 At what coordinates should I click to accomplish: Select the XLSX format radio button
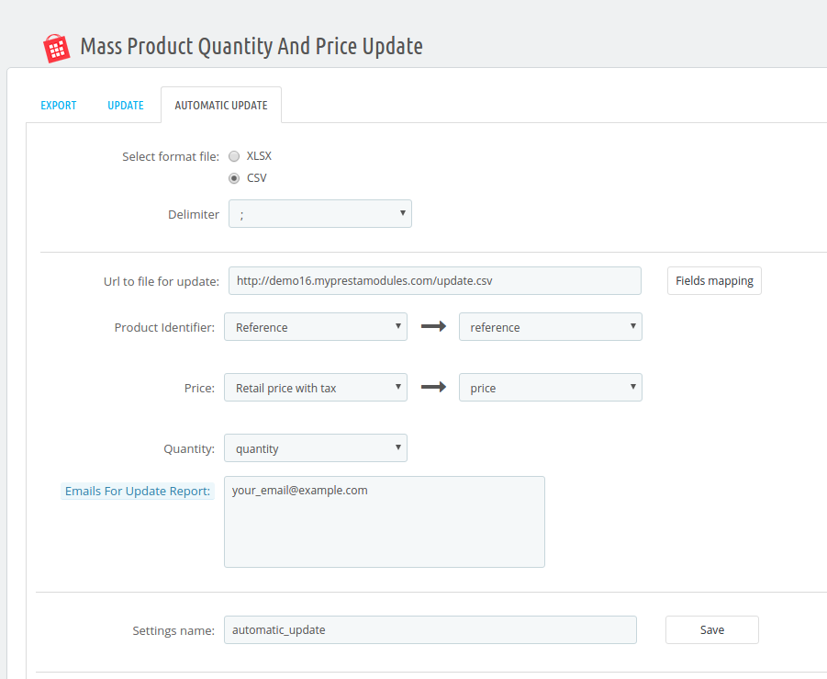[x=234, y=156]
